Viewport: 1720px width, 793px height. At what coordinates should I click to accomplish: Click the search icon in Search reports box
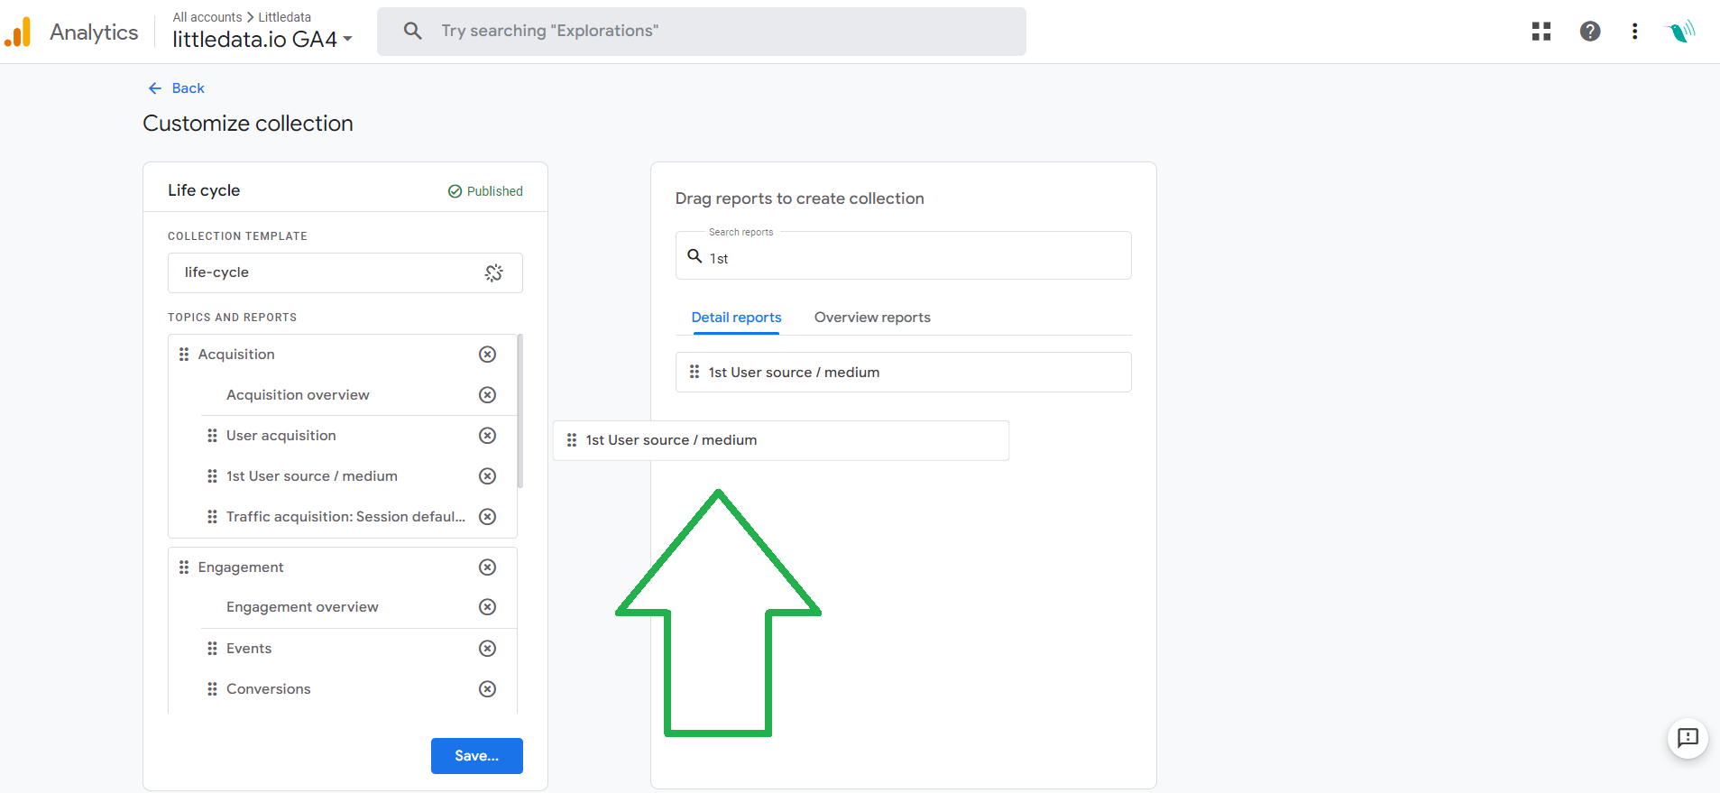pyautogui.click(x=694, y=256)
